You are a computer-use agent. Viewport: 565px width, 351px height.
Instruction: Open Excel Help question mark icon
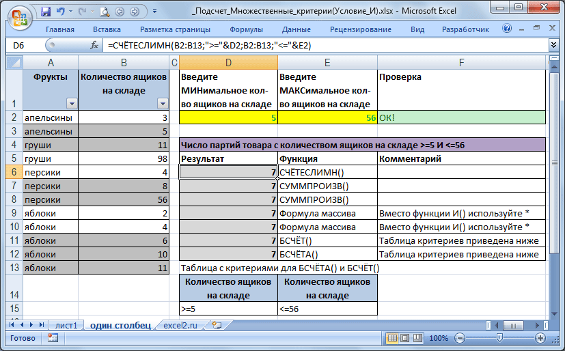click(508, 29)
